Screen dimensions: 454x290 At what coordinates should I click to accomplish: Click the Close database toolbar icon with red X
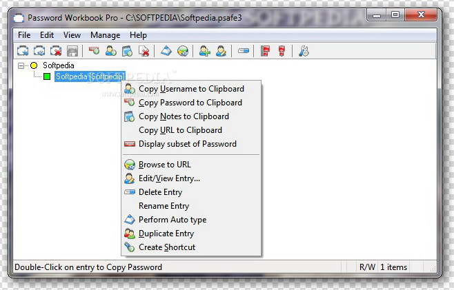pos(56,51)
